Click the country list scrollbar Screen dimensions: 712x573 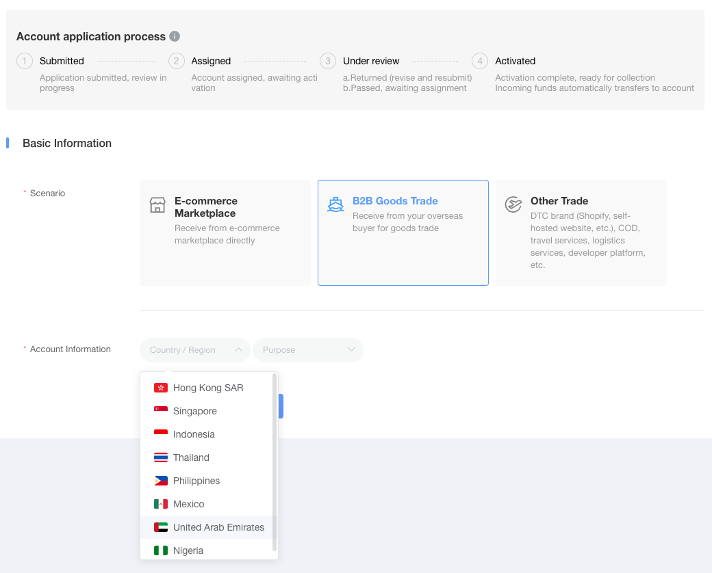pos(275,462)
